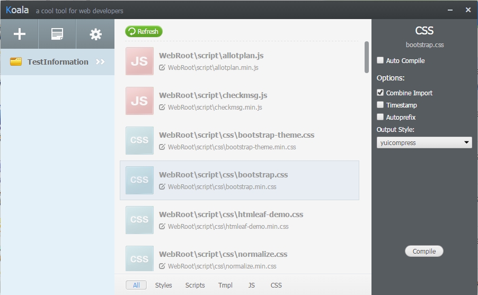Click edit output path icon for bootstrap.min.css
Image resolution: width=478 pixels, height=295 pixels.
click(162, 186)
